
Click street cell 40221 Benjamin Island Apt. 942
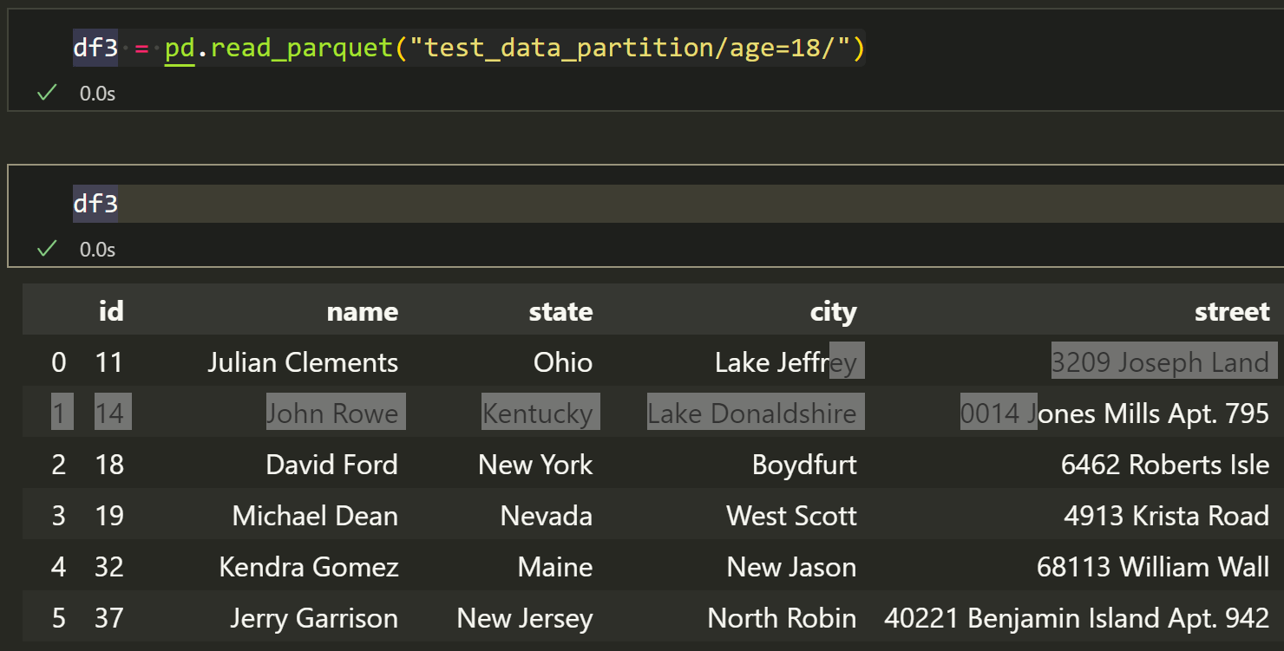pyautogui.click(x=1077, y=617)
